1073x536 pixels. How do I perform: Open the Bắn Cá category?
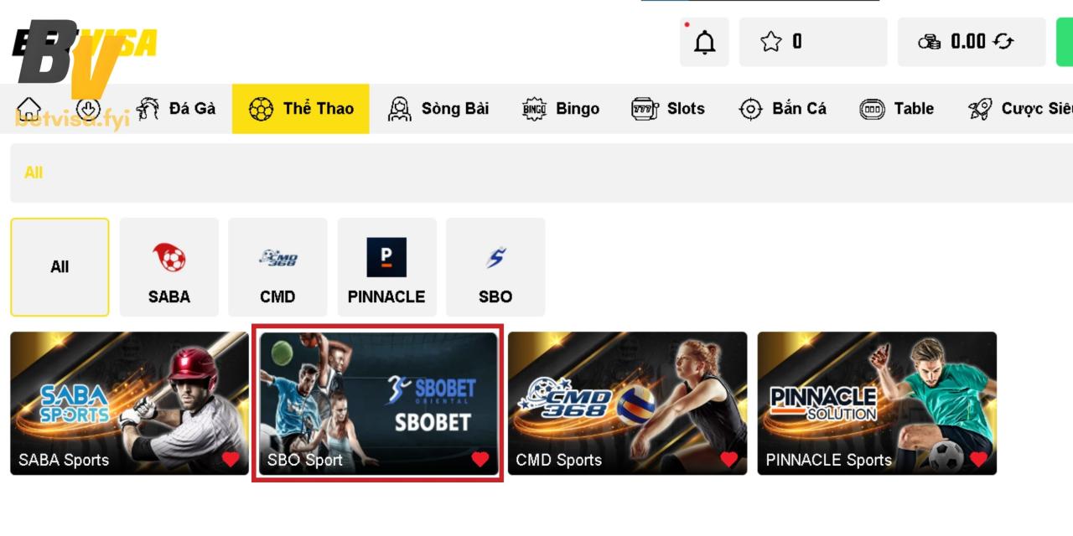pyautogui.click(x=783, y=109)
